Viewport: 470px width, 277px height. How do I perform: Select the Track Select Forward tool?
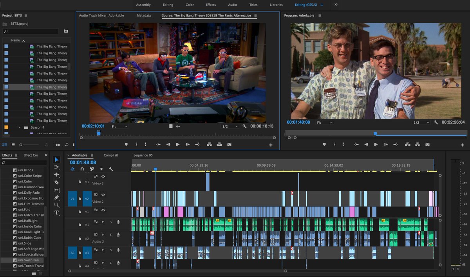click(56, 167)
